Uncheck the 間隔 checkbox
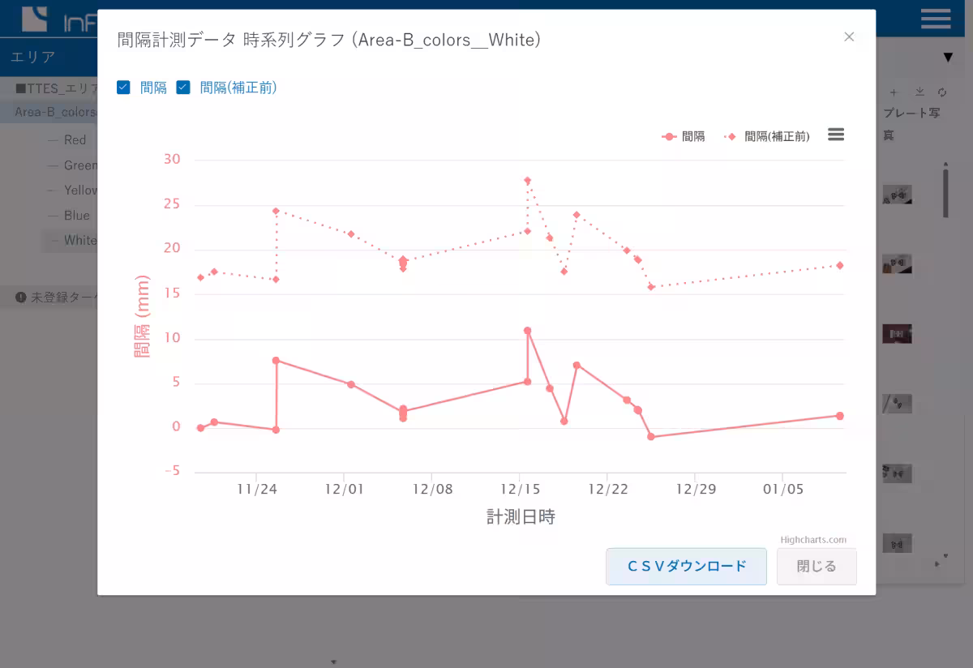Image resolution: width=973 pixels, height=668 pixels. 123,88
